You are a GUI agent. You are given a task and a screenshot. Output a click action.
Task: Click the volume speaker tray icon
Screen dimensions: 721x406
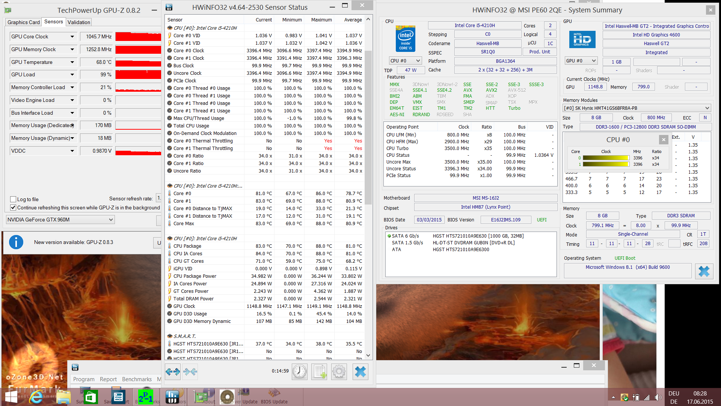click(658, 397)
